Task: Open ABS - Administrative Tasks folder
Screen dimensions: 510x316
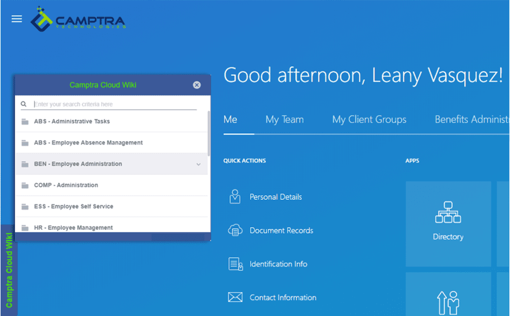Action: click(71, 122)
